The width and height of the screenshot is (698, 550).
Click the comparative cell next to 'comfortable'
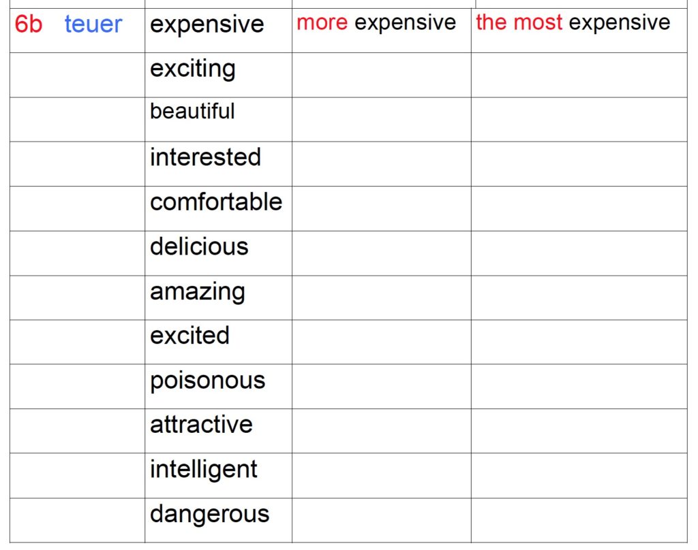pos(382,208)
